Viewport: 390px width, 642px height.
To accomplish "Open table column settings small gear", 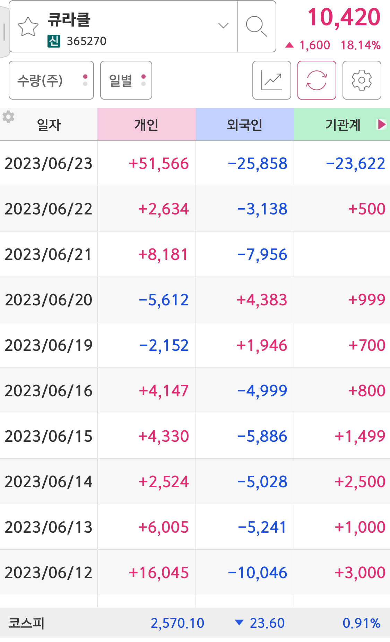I will (x=8, y=117).
